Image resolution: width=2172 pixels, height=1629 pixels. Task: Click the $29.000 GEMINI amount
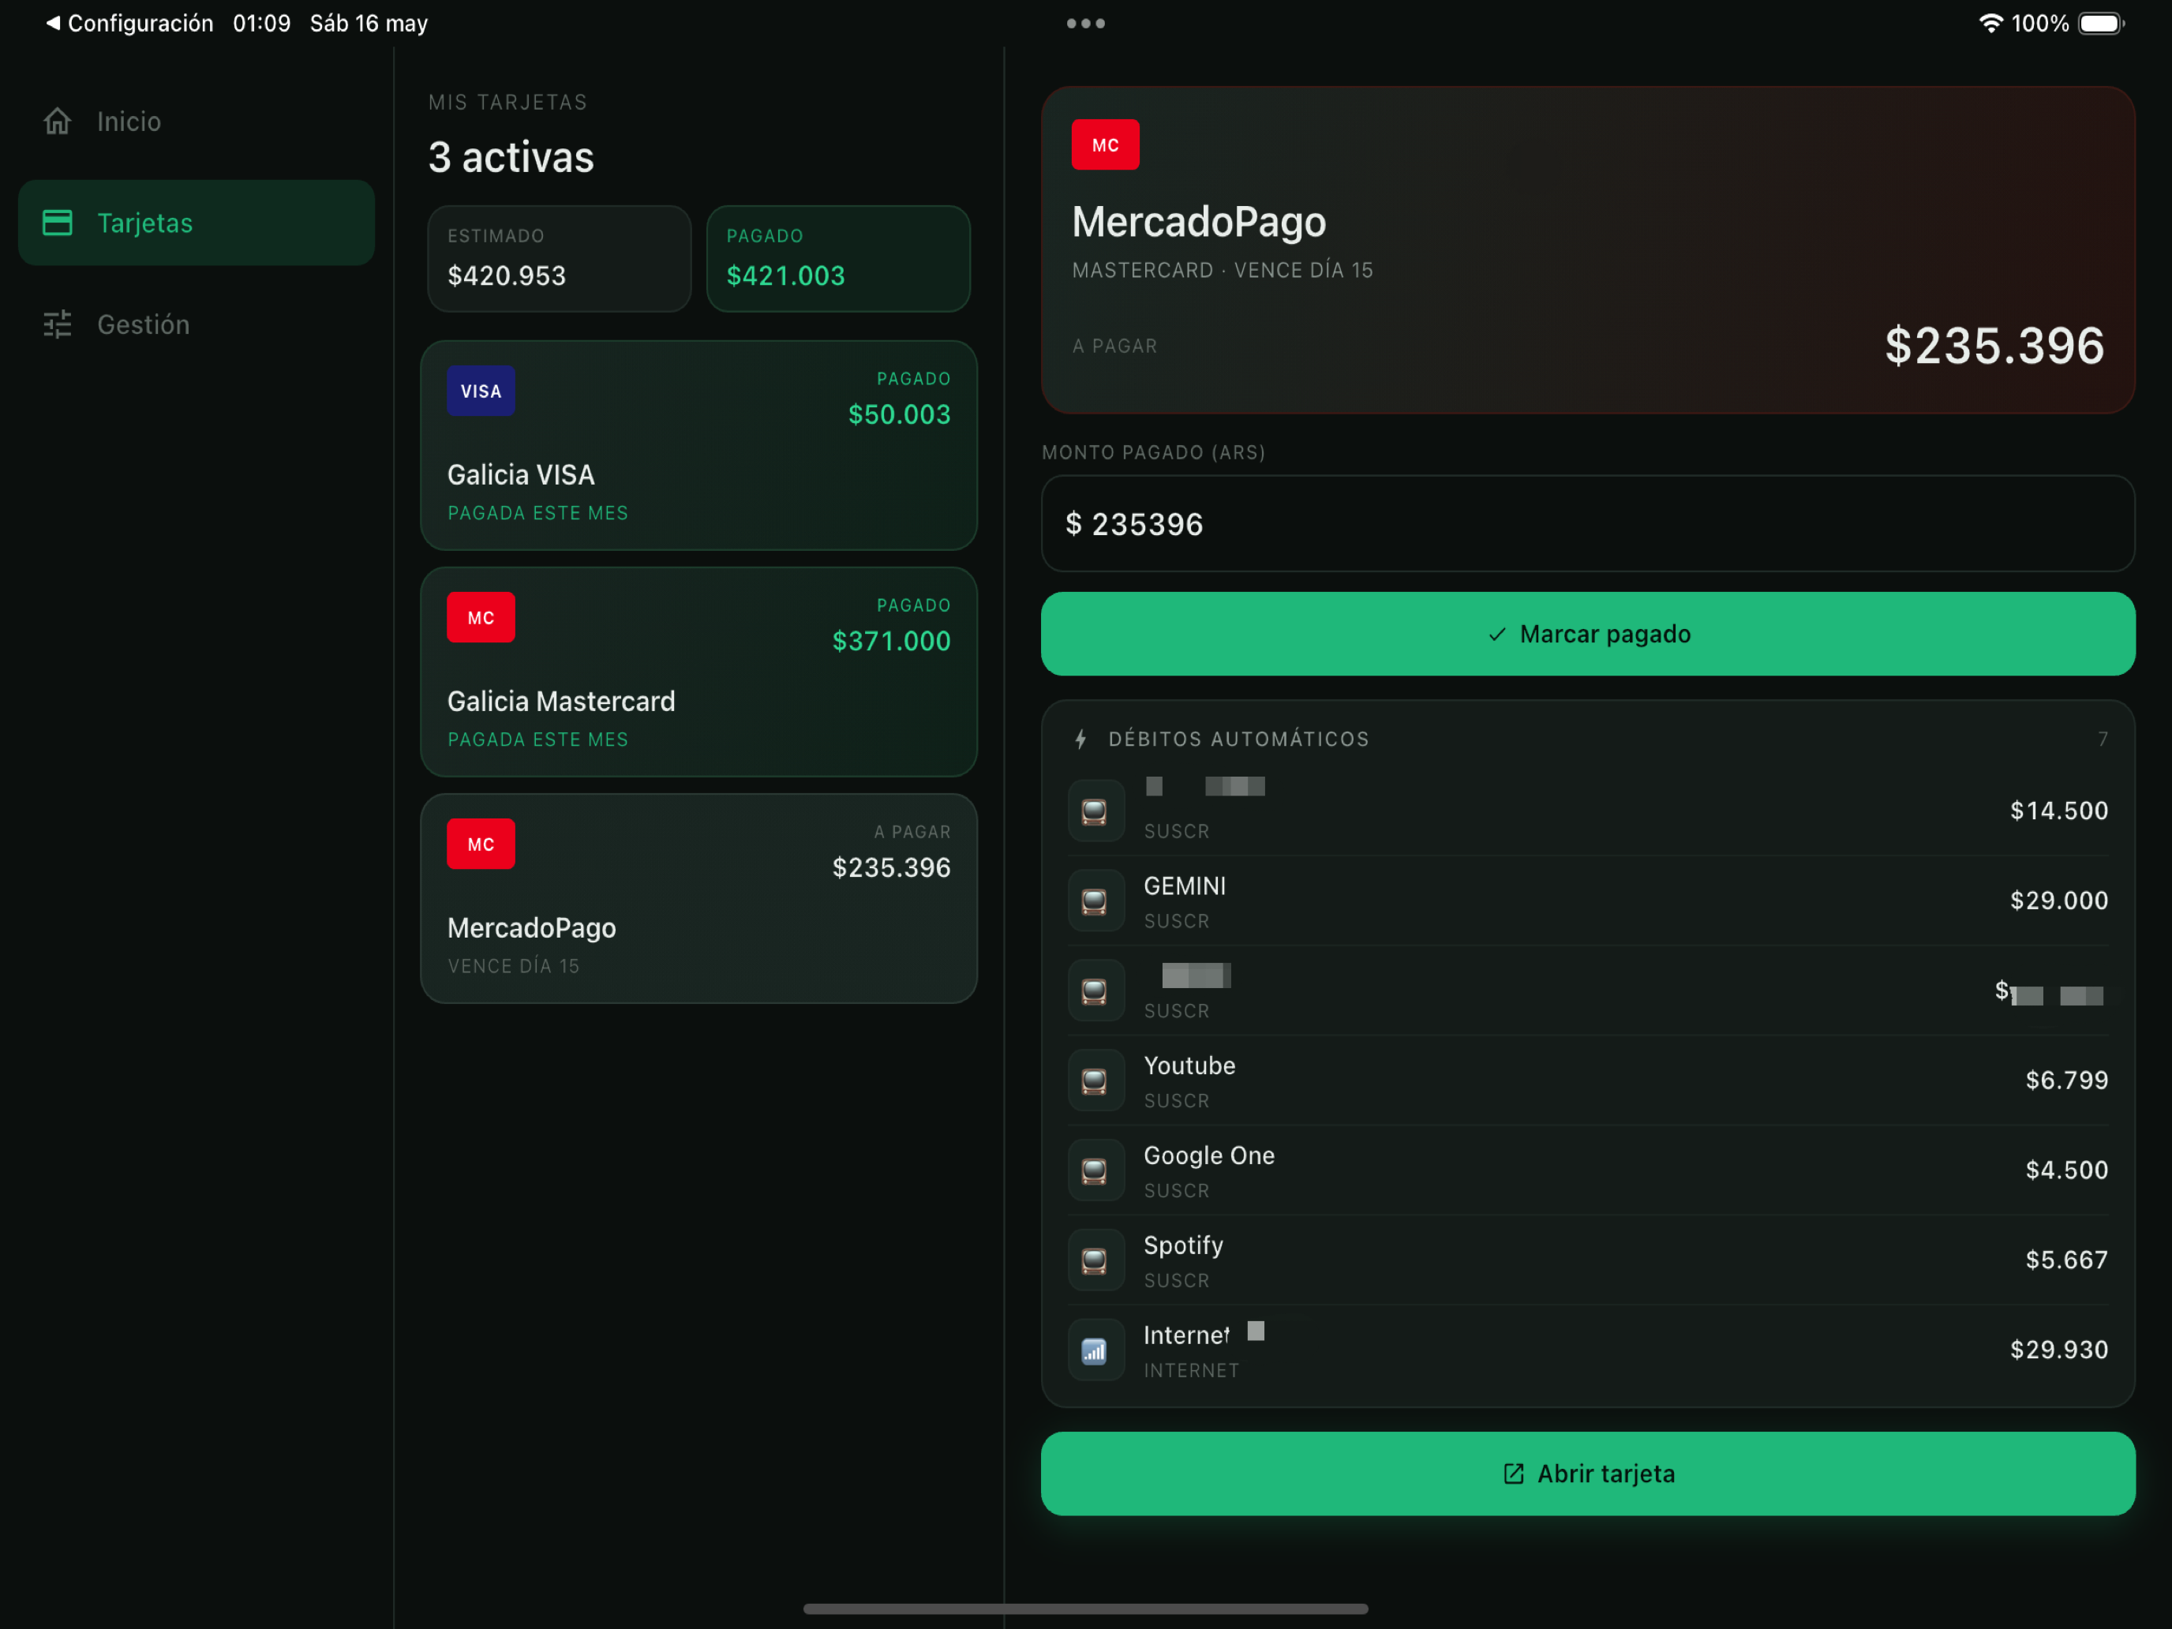tap(2058, 901)
